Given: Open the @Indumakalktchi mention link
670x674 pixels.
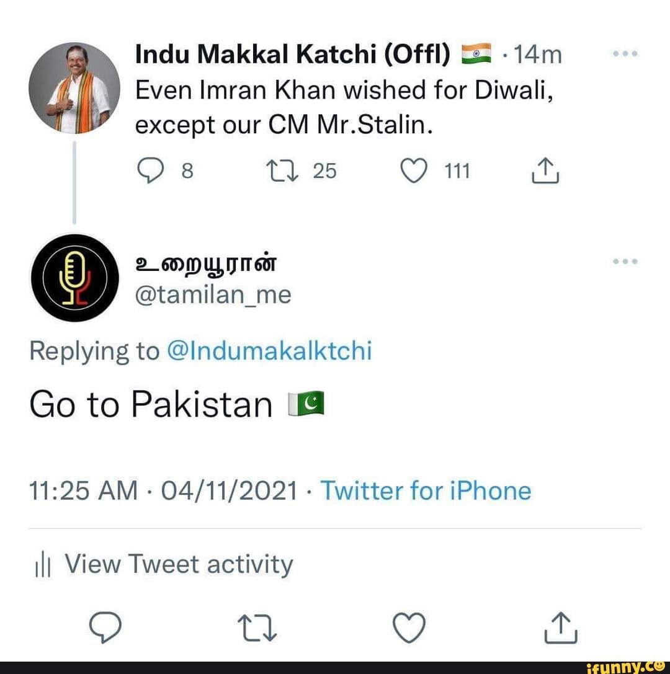Looking at the screenshot, I should tap(270, 350).
